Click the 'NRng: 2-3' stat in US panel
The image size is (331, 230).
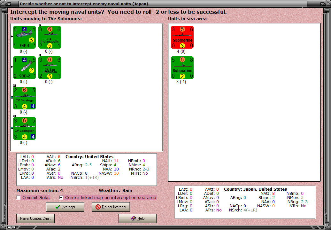coord(139,169)
